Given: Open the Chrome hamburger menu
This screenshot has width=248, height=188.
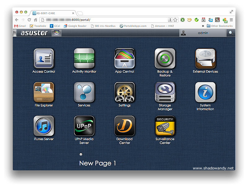Looking at the screenshot, I should click(231, 20).
